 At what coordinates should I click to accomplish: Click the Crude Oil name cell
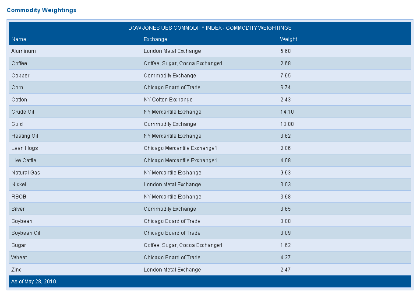coord(23,112)
